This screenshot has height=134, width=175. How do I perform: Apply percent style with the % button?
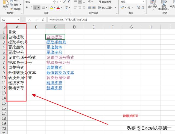coord(129,8)
